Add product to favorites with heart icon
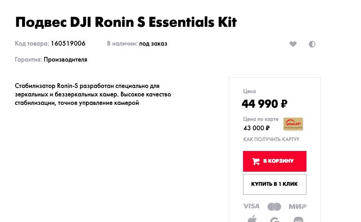Viewport: 361px width, 222px height. [x=293, y=44]
